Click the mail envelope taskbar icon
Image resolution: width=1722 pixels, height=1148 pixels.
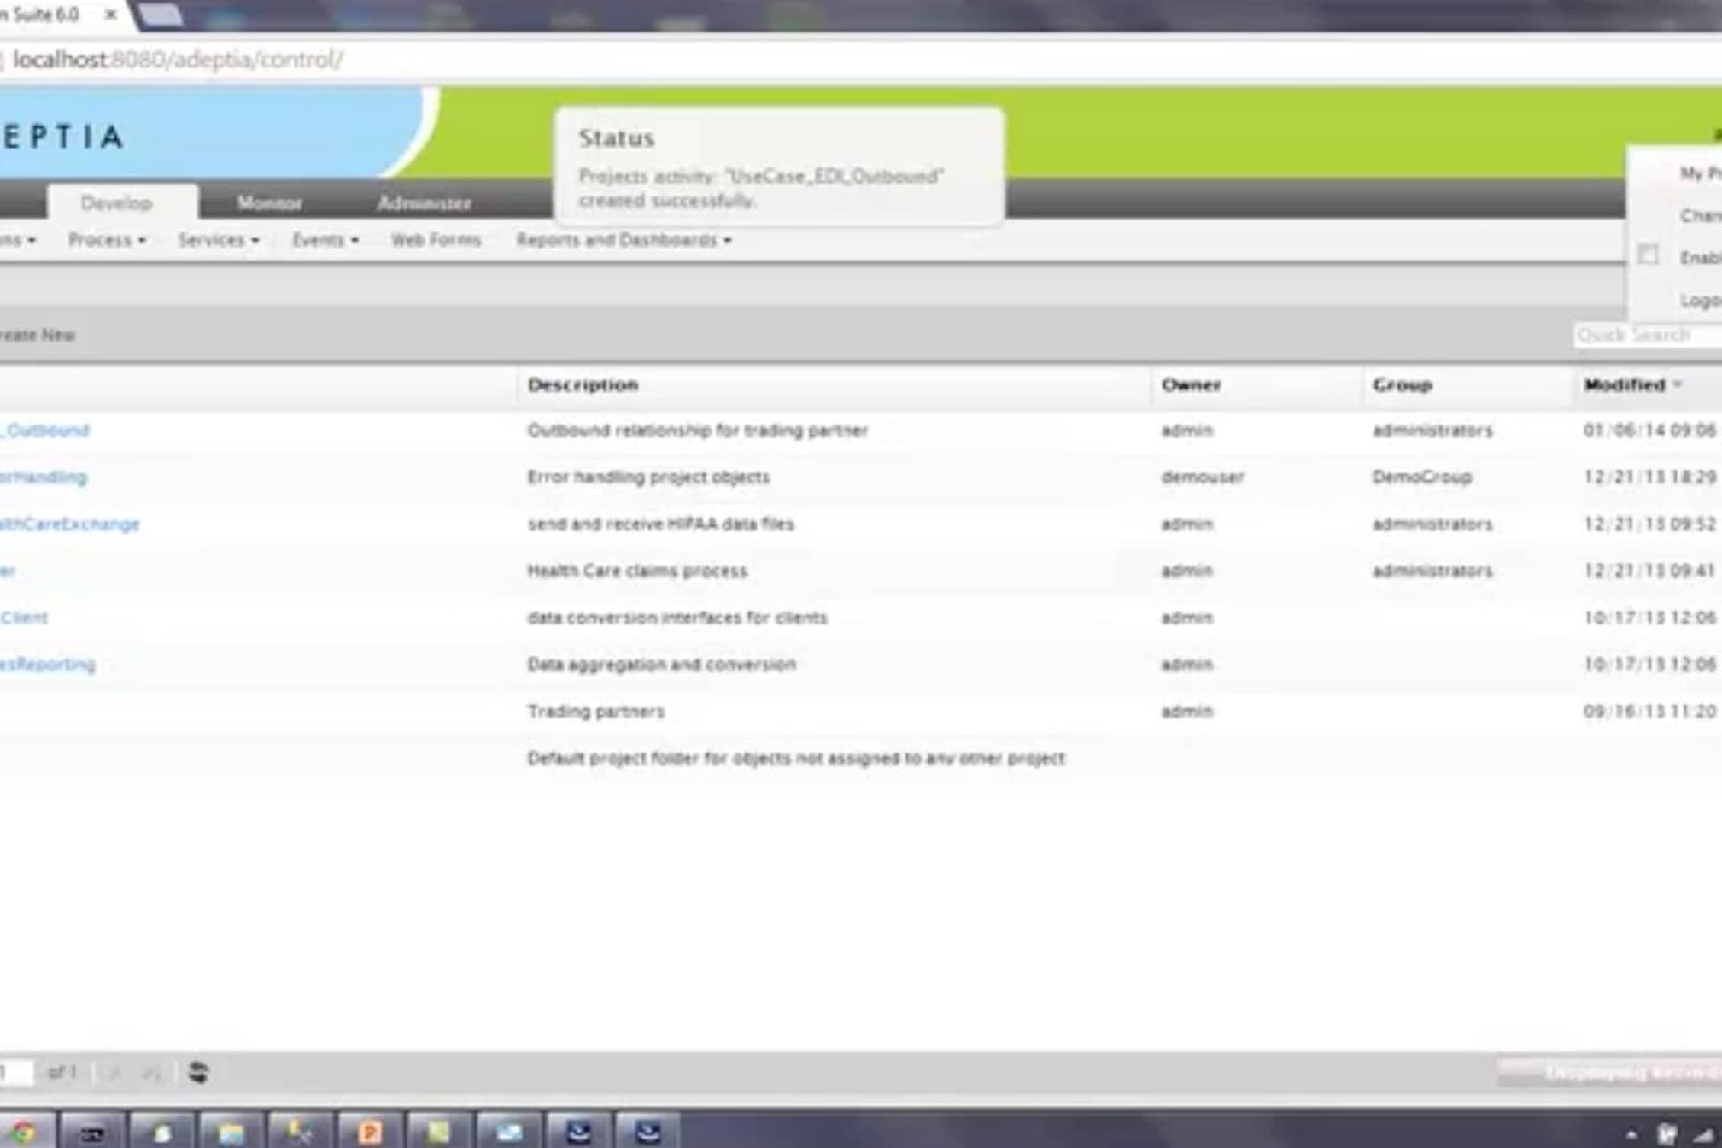click(509, 1133)
